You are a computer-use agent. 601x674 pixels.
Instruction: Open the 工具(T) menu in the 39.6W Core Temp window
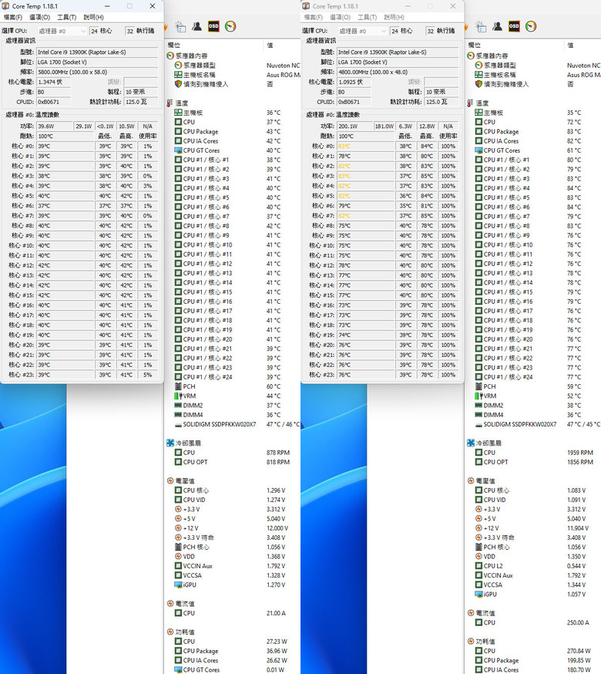[x=66, y=17]
